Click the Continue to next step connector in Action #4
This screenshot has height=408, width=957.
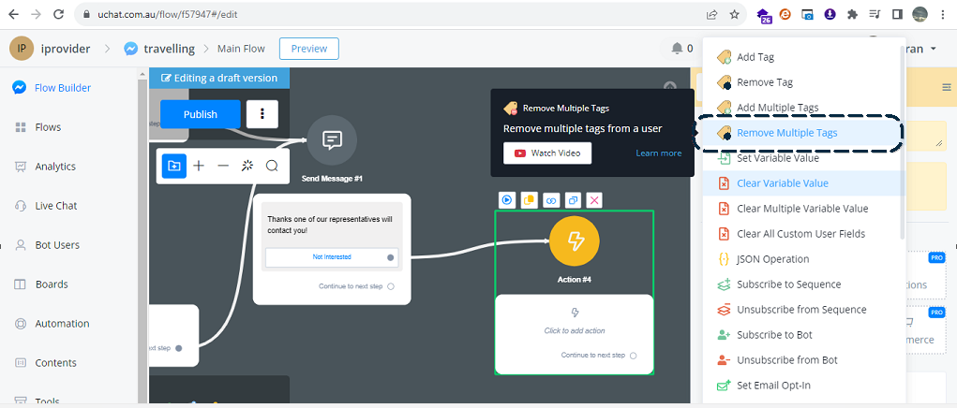click(633, 356)
